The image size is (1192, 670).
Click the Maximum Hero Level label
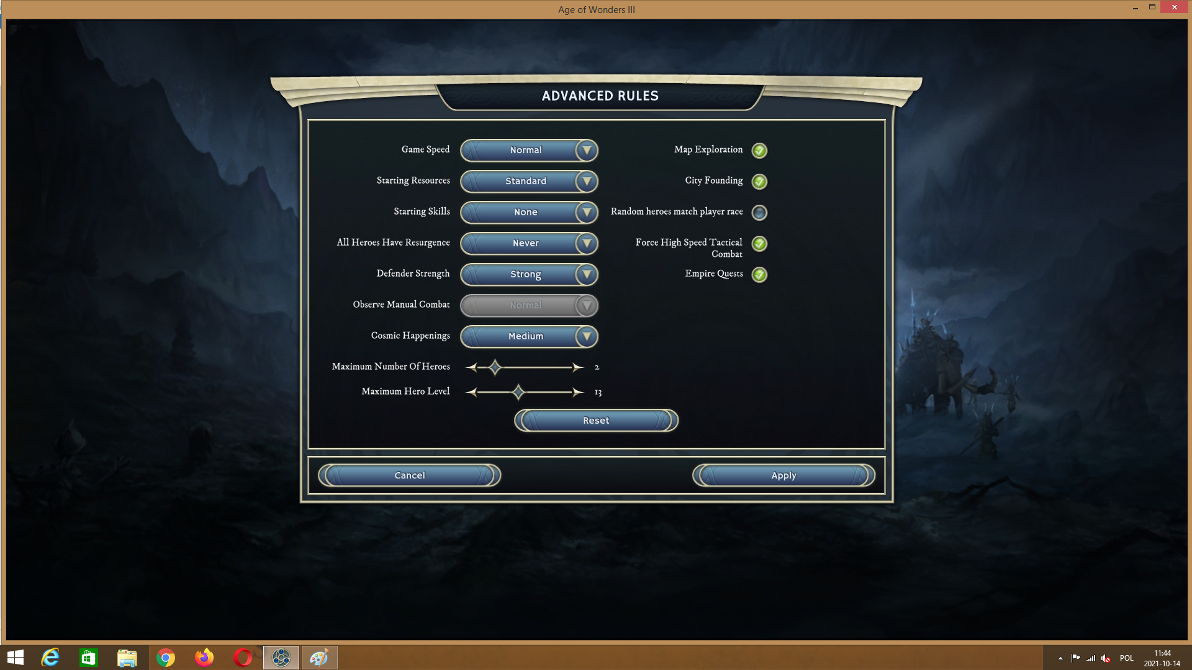pyautogui.click(x=405, y=391)
